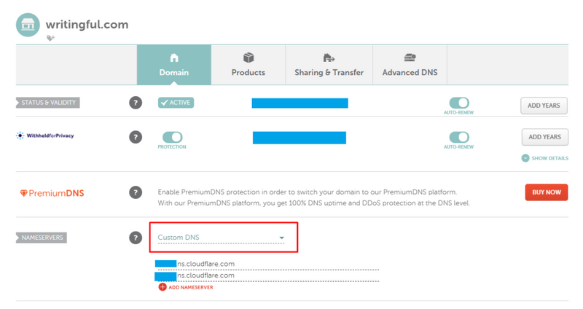
Task: Click the PremiumDNS logo
Action: pyautogui.click(x=52, y=193)
